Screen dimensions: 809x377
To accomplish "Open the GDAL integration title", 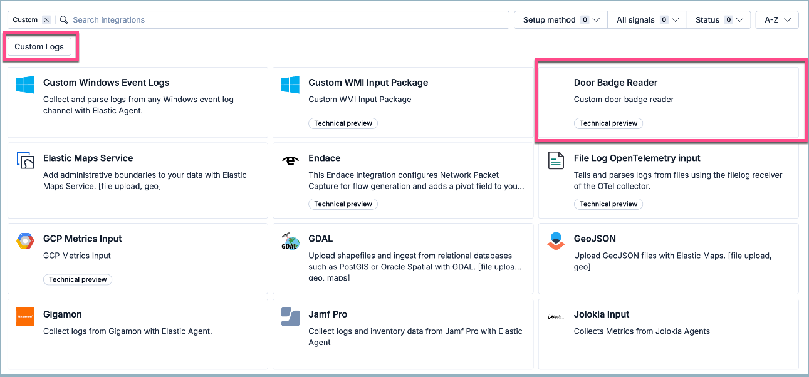I will [321, 239].
